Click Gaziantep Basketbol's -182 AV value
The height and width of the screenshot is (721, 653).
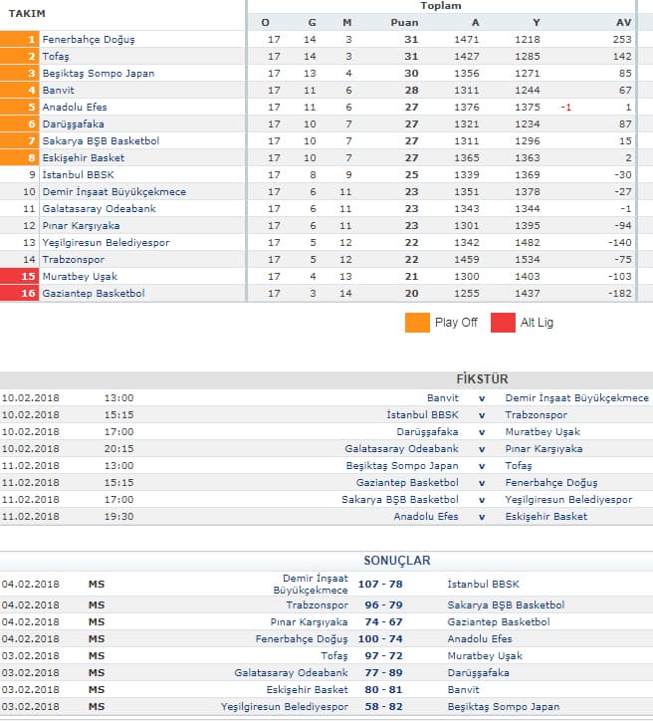click(619, 294)
